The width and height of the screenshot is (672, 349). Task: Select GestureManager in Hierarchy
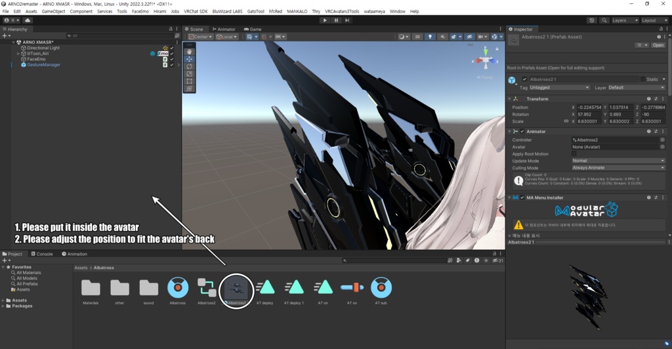(x=44, y=65)
